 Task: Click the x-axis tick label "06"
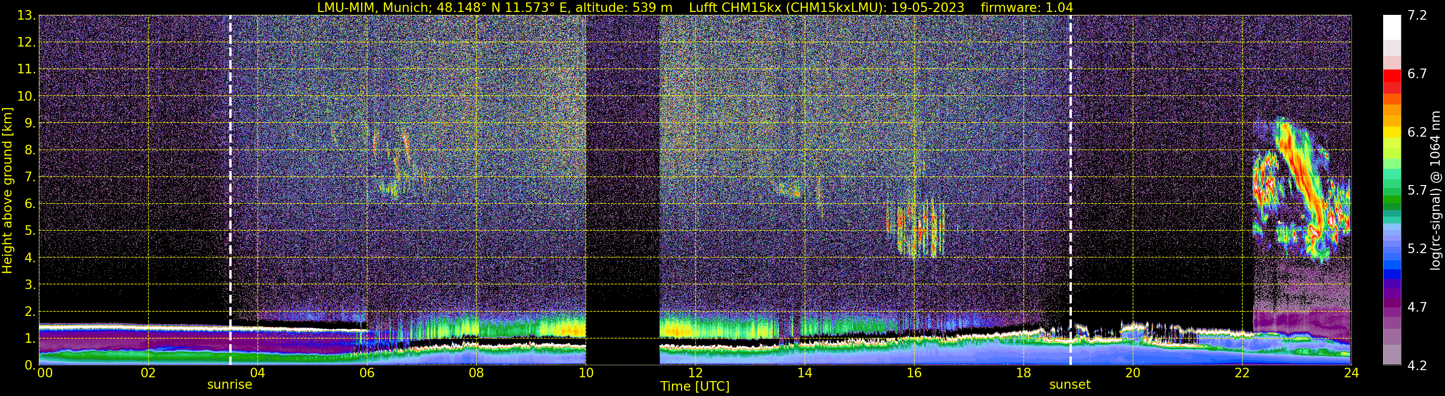click(367, 373)
